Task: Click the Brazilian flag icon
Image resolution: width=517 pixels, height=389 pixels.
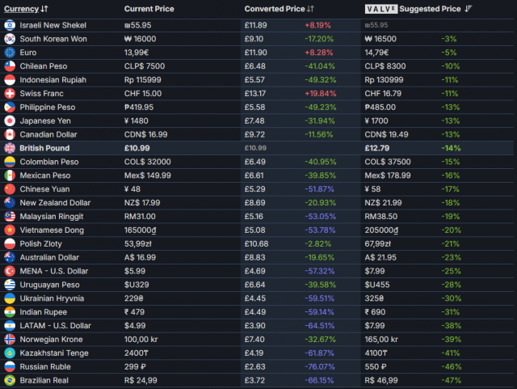Action: [11, 380]
